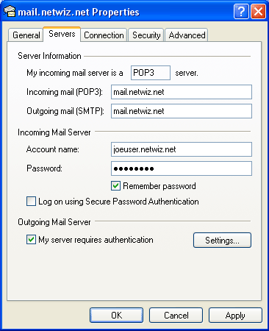
Task: Click the Cancel button
Action: (176, 316)
